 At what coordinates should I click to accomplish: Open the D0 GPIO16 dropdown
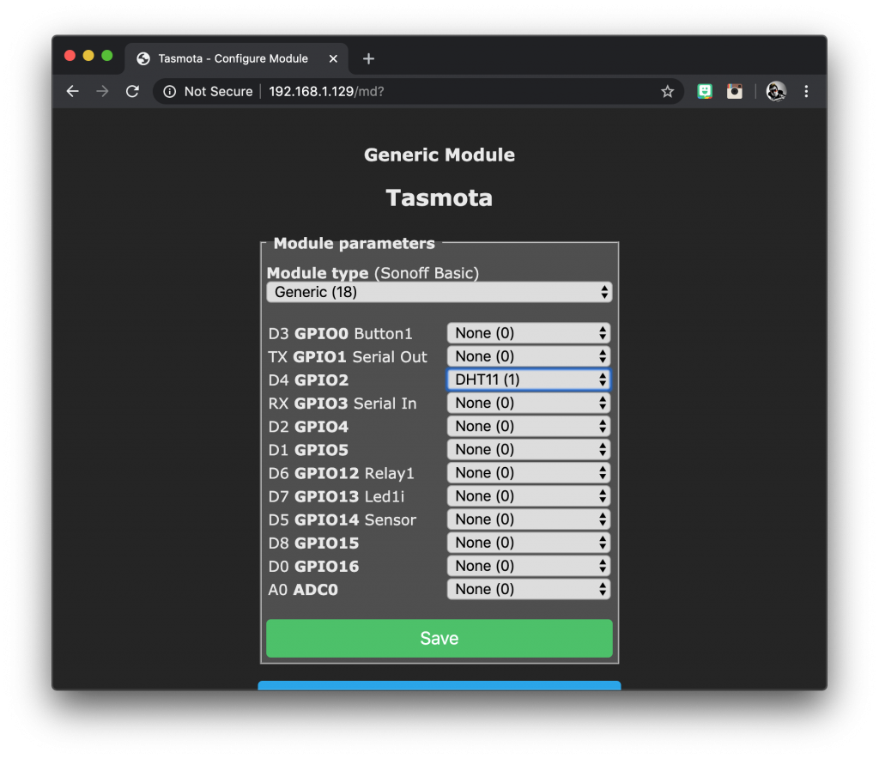tap(528, 566)
